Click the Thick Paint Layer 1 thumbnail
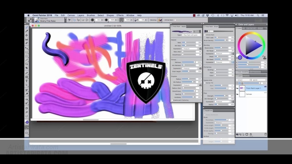The width and height of the screenshot is (292, 164). (x=242, y=88)
